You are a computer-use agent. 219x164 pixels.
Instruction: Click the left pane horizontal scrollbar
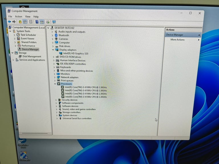pyautogui.click(x=35, y=133)
